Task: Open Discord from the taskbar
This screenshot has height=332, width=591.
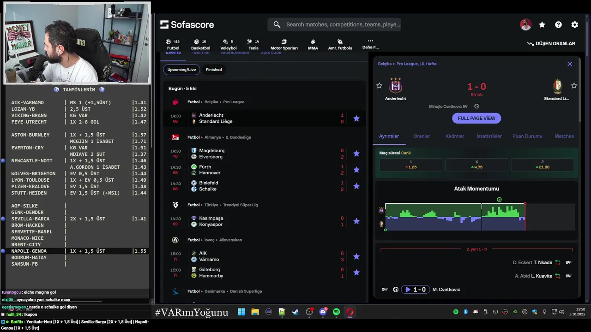Action: click(323, 312)
